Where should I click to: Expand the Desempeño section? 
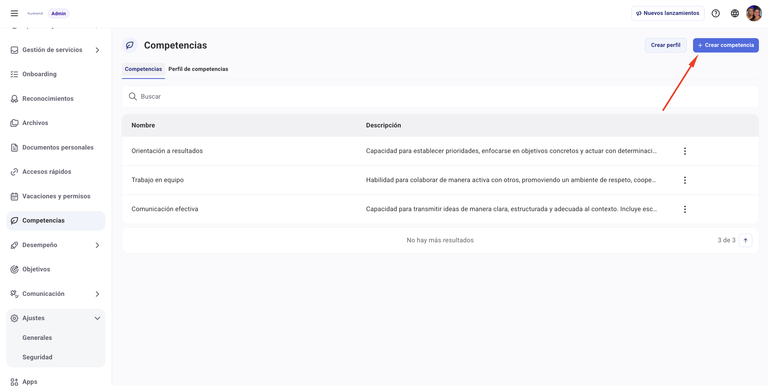tap(97, 245)
